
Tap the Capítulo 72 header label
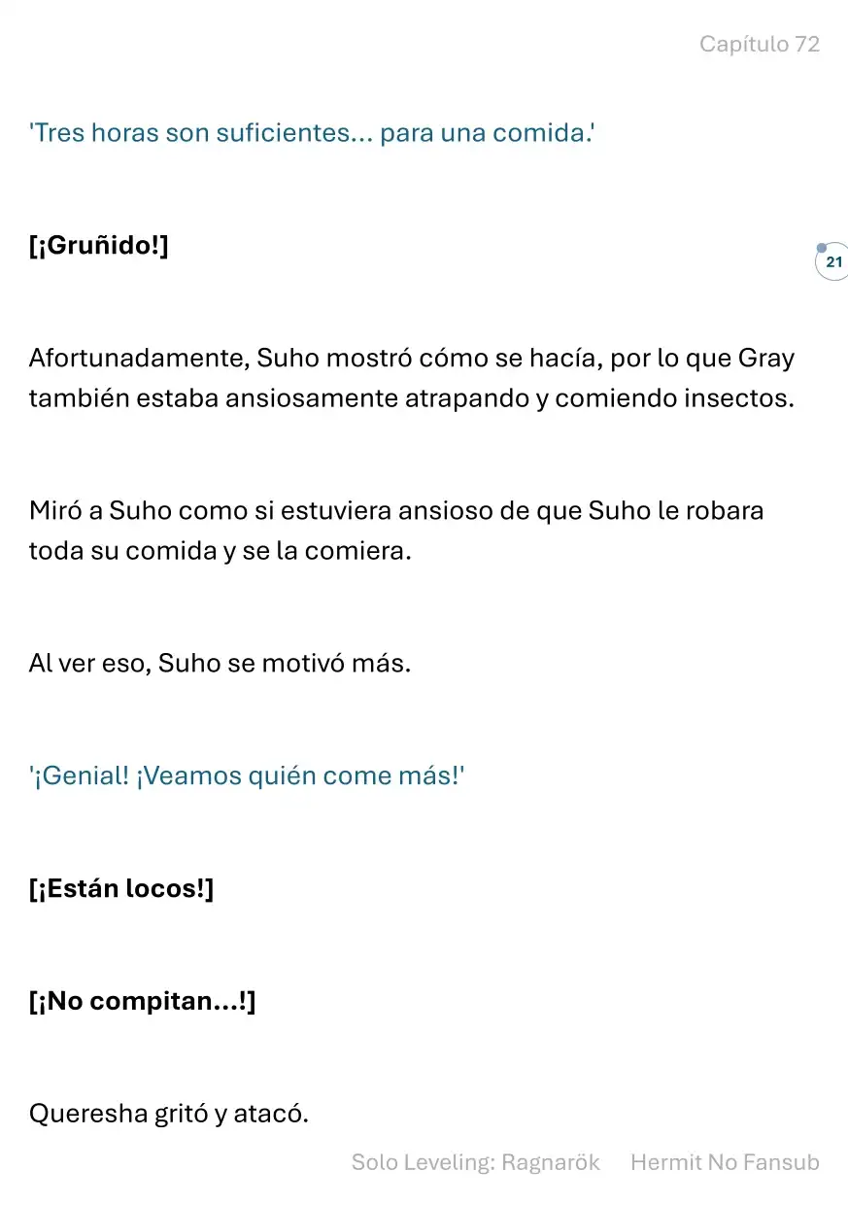pyautogui.click(x=760, y=44)
